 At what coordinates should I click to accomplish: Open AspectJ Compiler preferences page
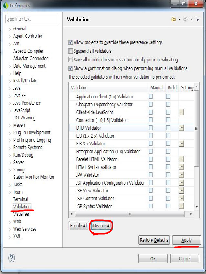[28, 51]
